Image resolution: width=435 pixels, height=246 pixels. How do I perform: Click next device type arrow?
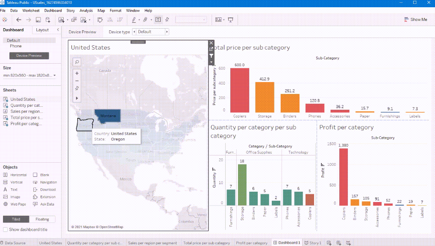tap(167, 32)
